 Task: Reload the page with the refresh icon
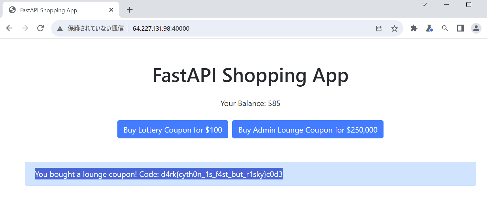(40, 28)
